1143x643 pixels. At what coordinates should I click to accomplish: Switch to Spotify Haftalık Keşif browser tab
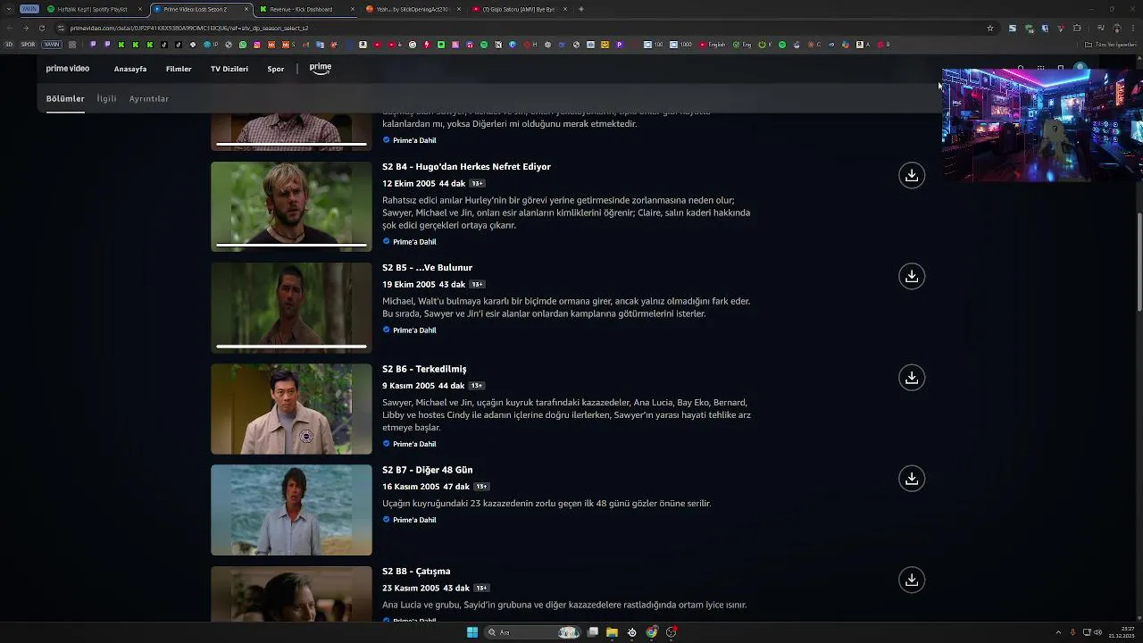tap(93, 9)
